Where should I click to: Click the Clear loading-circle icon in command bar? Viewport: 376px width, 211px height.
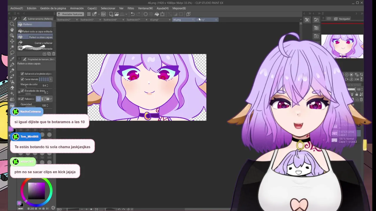[146, 14]
